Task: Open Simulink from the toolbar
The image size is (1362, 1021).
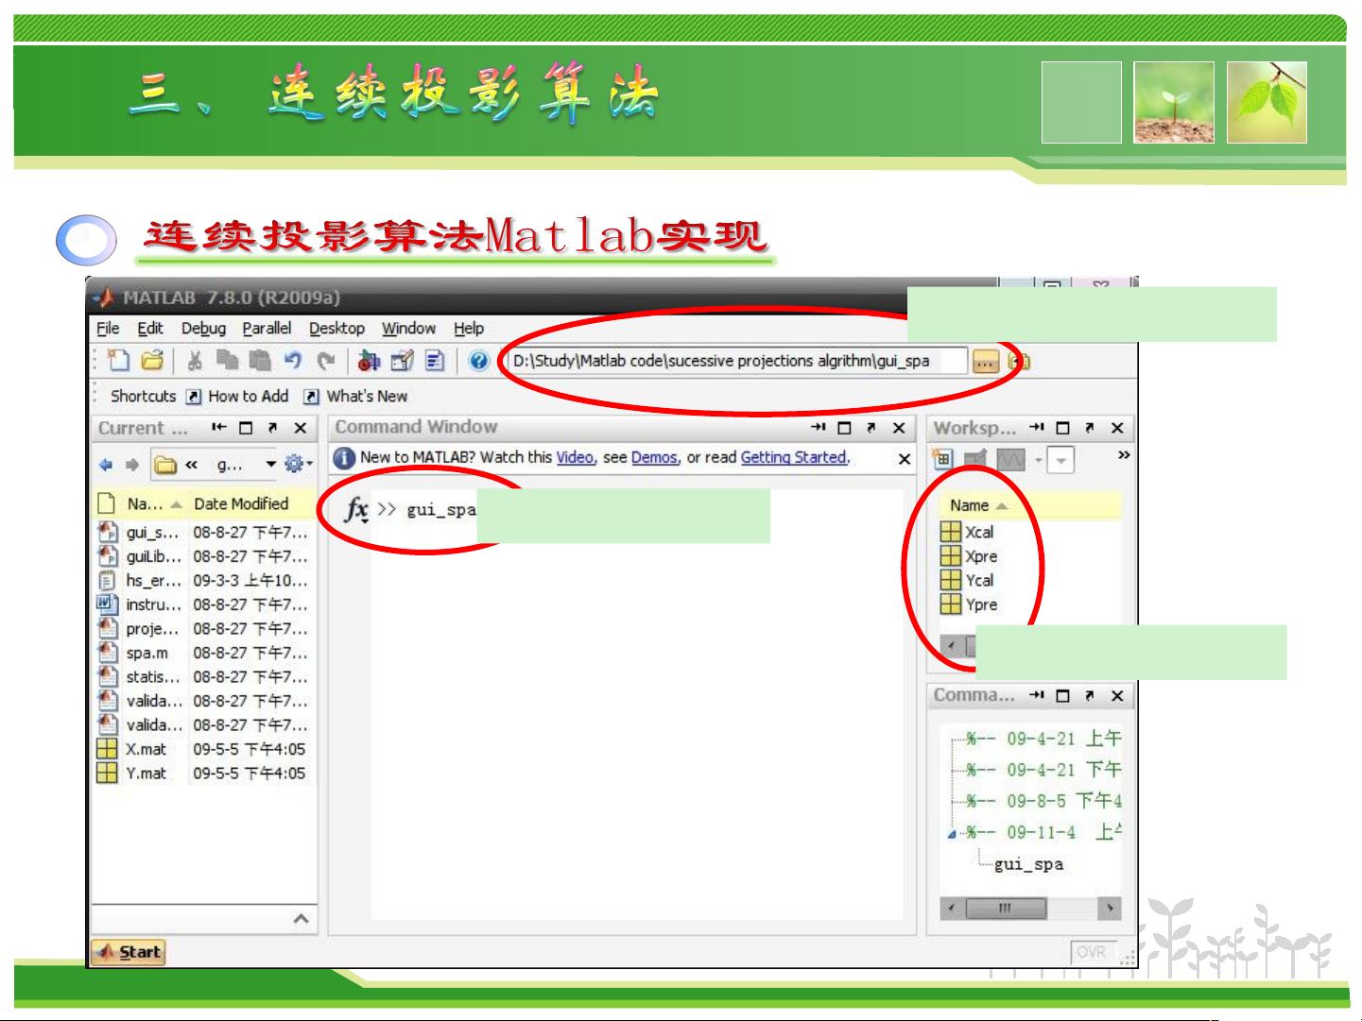Action: 369,361
